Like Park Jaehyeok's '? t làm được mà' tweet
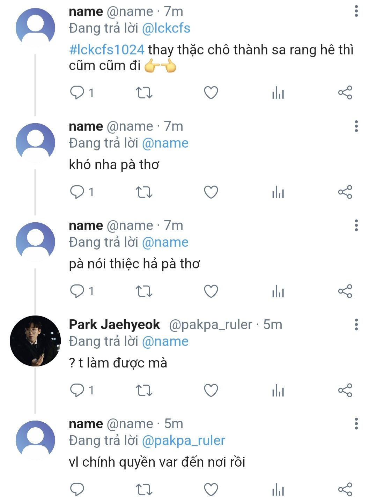The width and height of the screenshot is (377, 497). tap(211, 391)
